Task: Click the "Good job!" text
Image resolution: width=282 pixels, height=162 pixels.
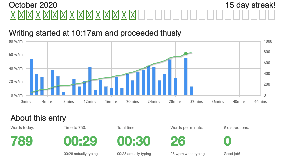Action: point(232,154)
